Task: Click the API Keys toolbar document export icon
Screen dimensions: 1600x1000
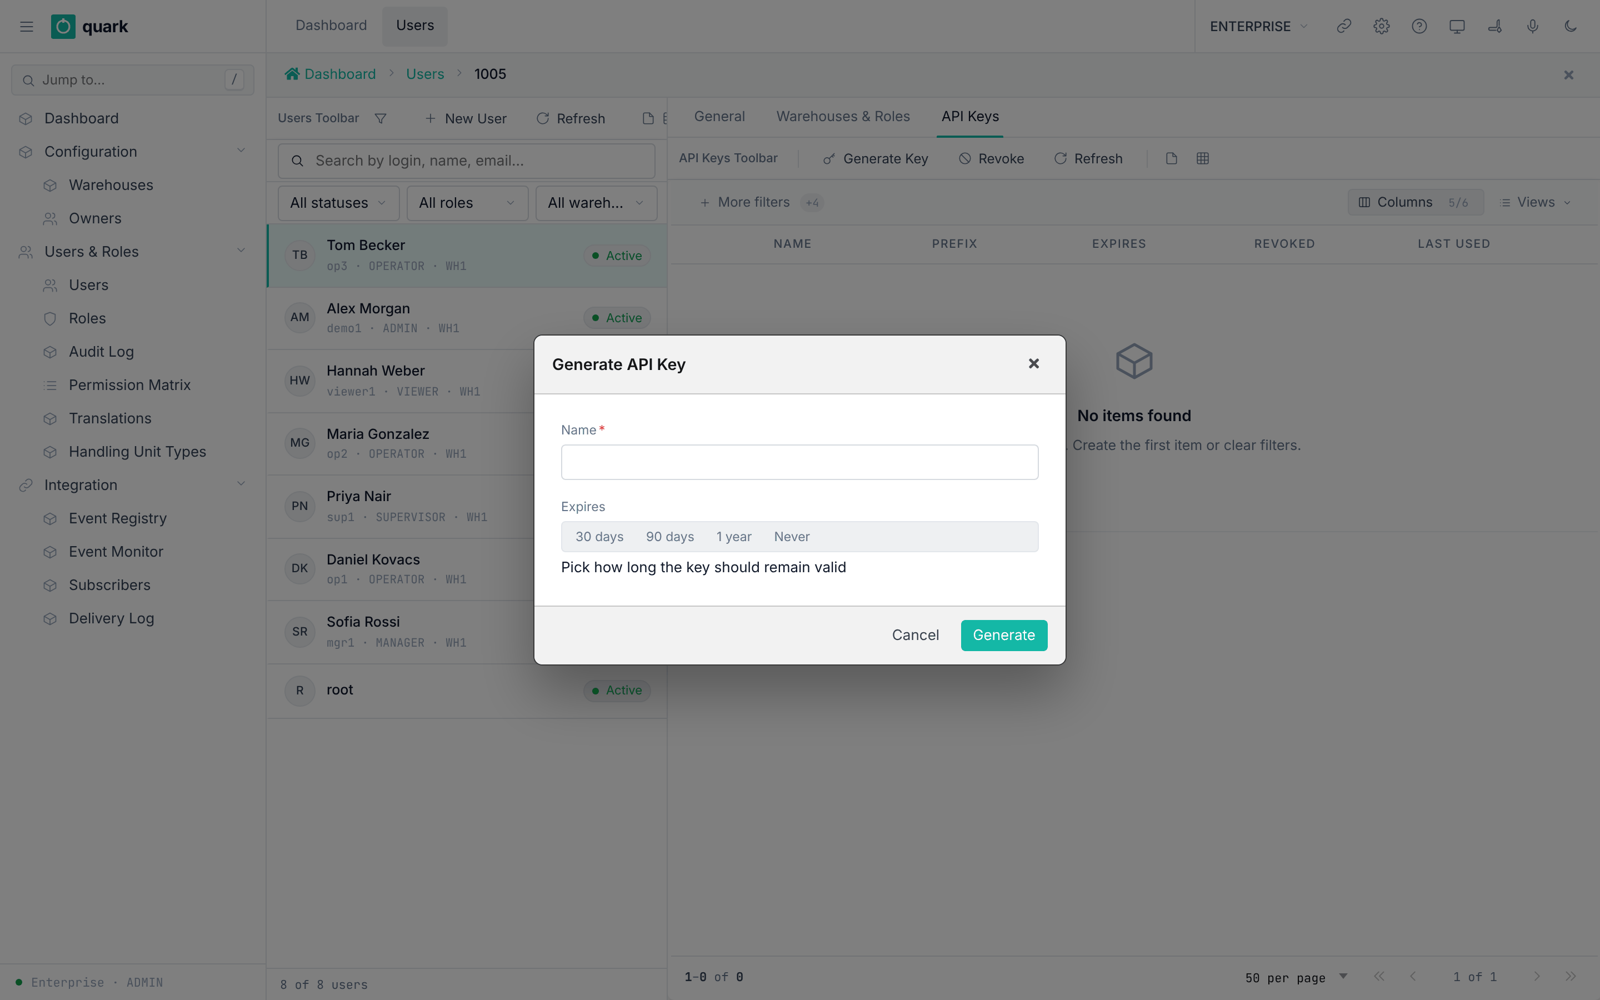Action: pyautogui.click(x=1172, y=159)
